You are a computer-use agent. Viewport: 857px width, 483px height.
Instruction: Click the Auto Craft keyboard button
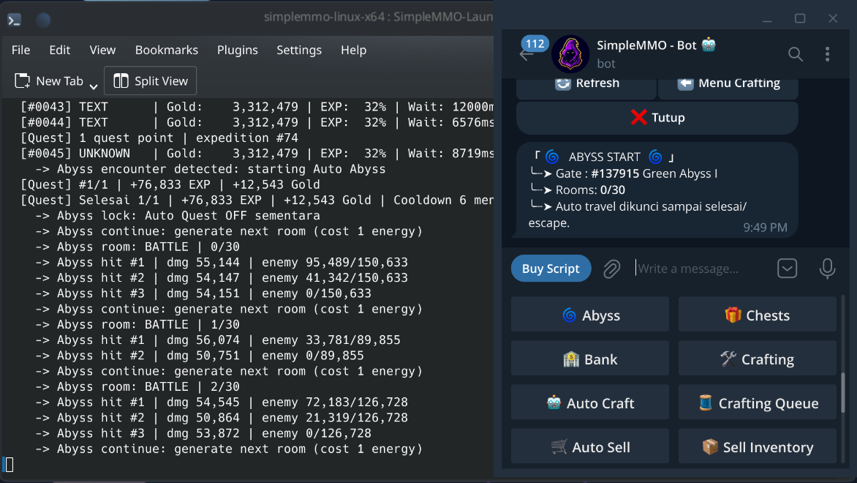(589, 402)
